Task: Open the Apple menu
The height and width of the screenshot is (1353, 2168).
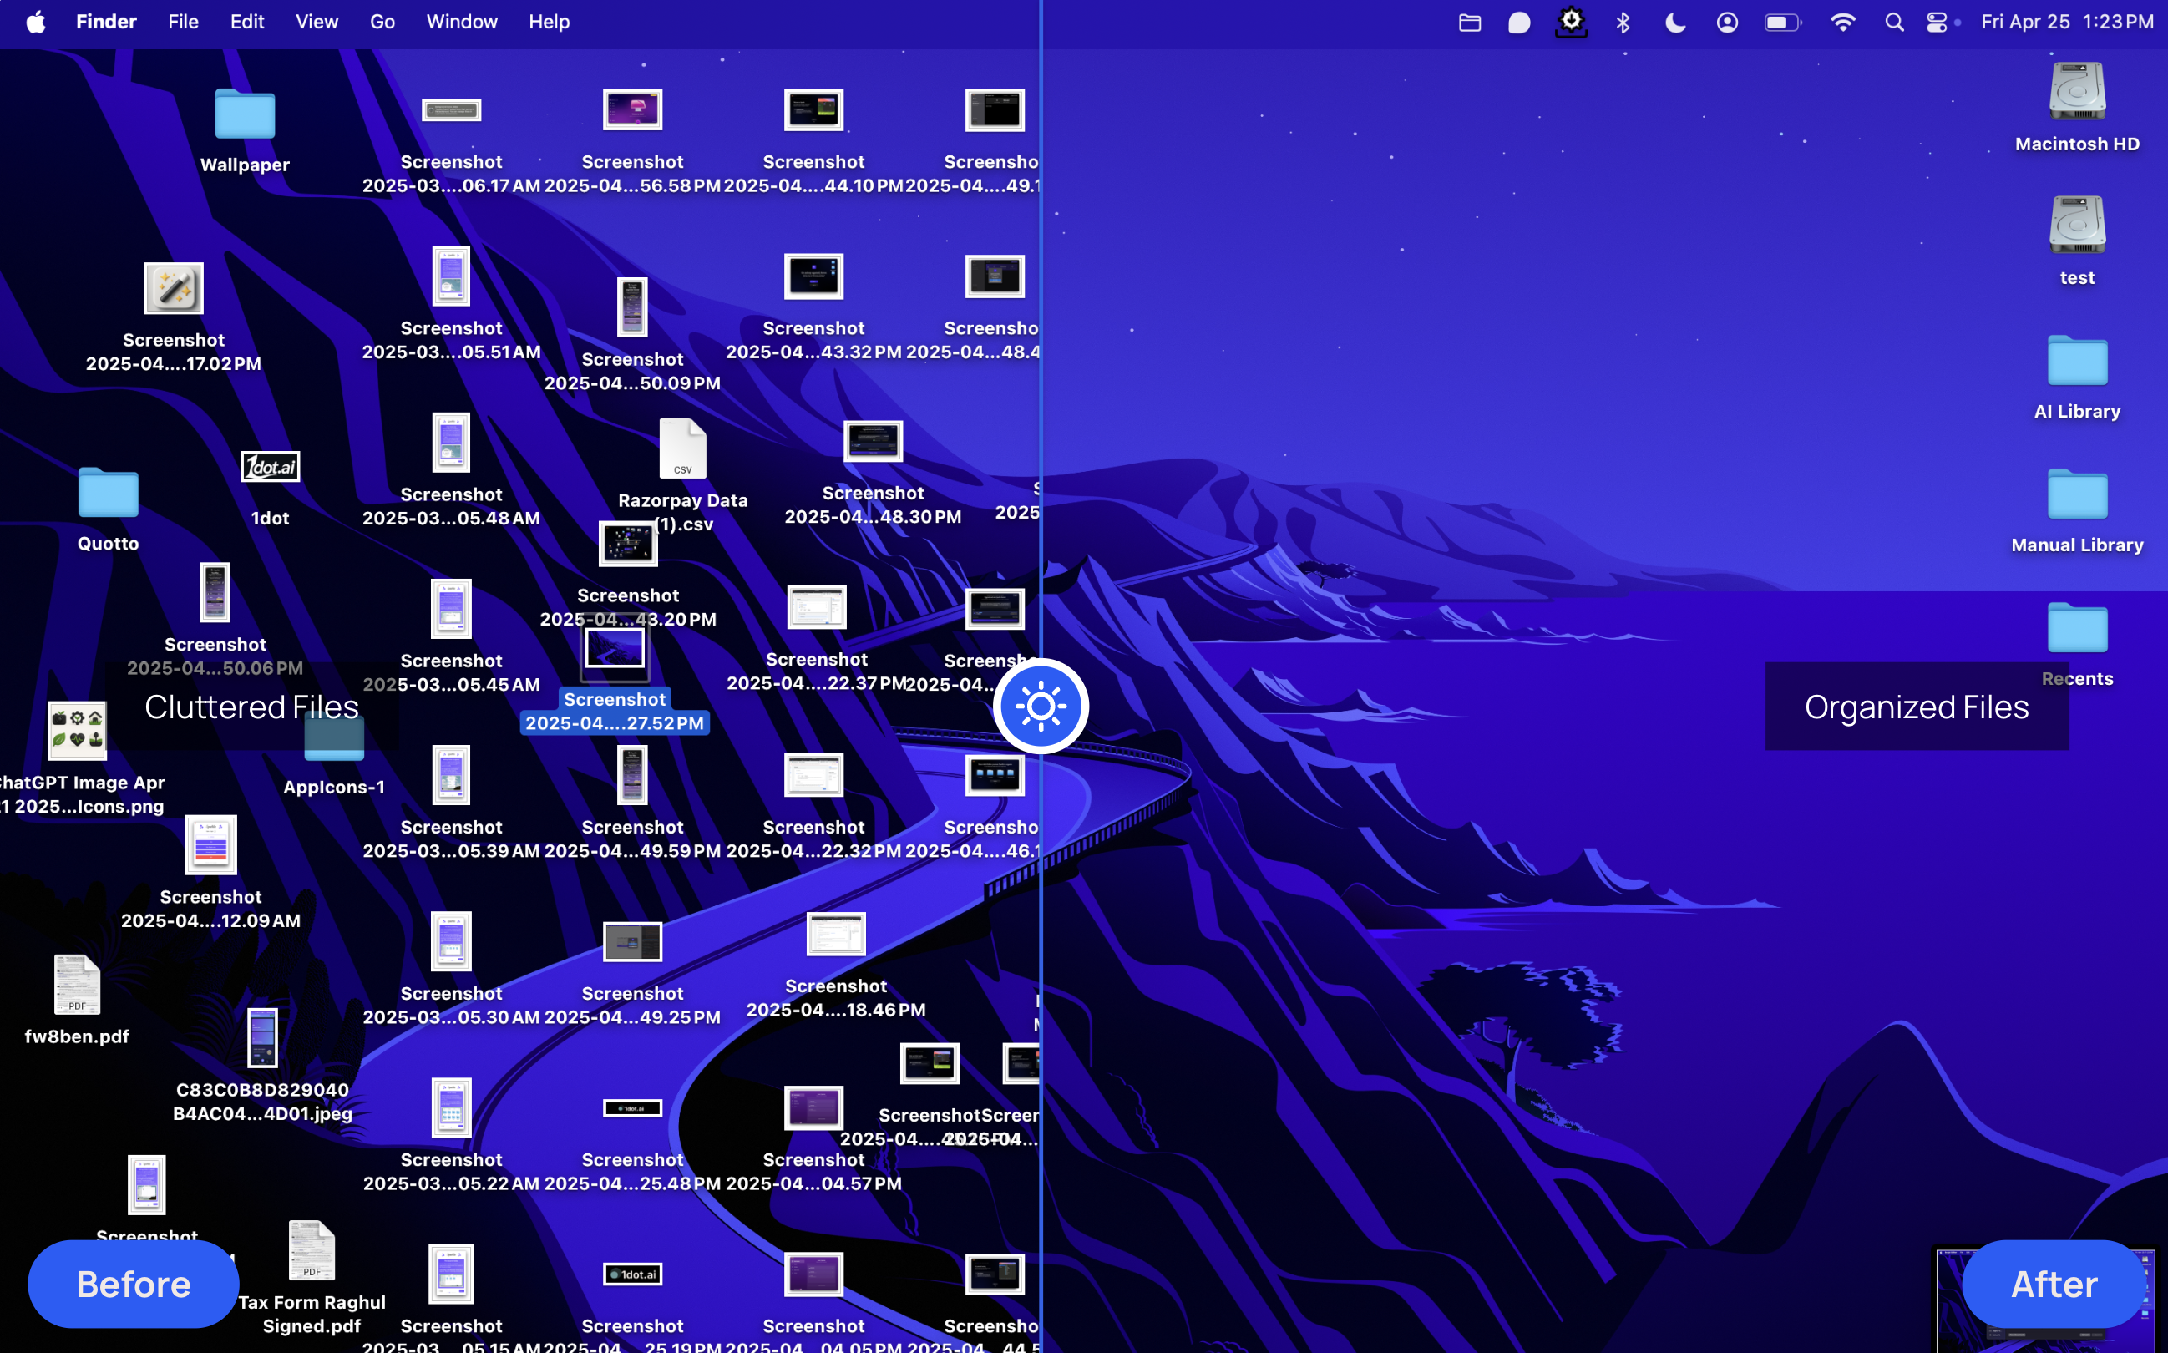Action: click(x=36, y=22)
